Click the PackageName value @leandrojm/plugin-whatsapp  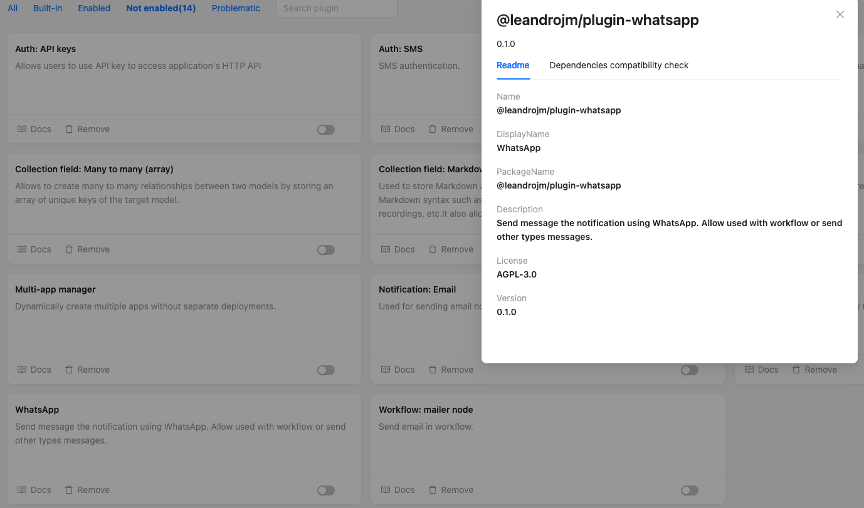coord(559,185)
